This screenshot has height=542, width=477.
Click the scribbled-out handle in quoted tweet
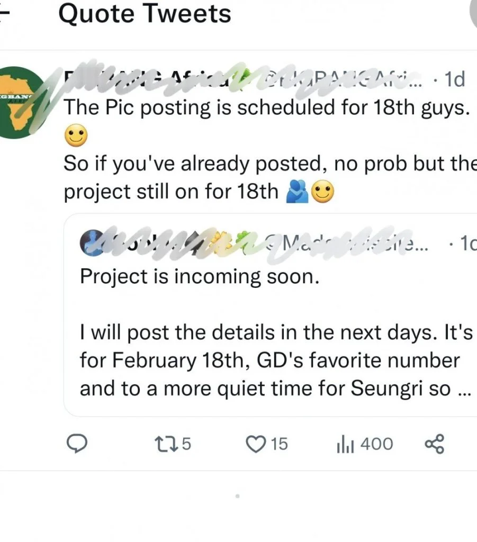[346, 243]
